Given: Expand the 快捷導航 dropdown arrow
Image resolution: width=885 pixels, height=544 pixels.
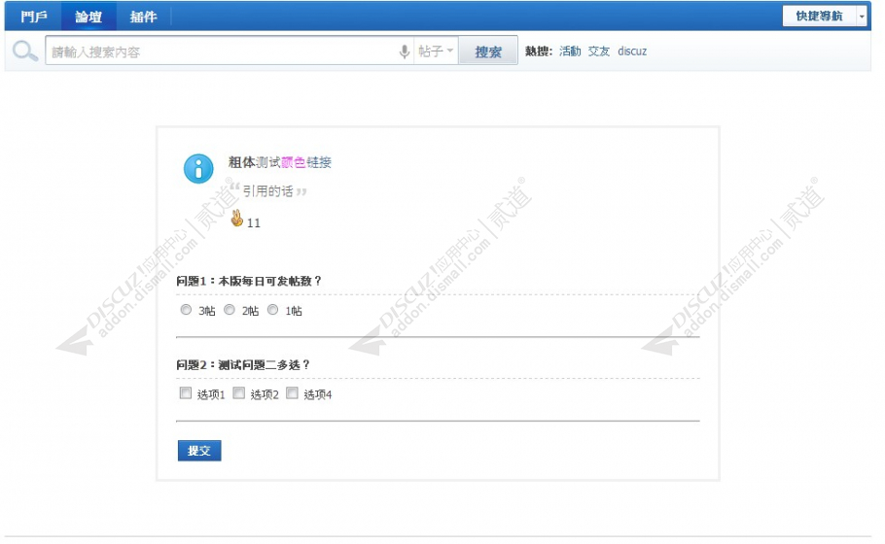Looking at the screenshot, I should (862, 17).
